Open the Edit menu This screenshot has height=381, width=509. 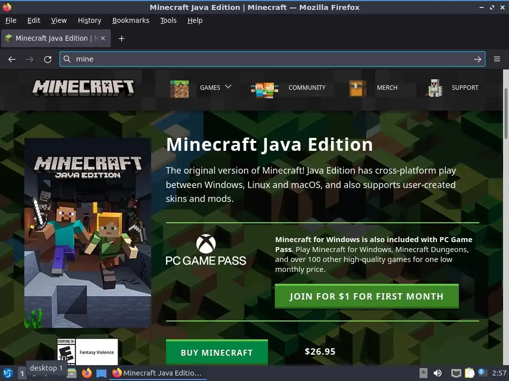point(34,20)
